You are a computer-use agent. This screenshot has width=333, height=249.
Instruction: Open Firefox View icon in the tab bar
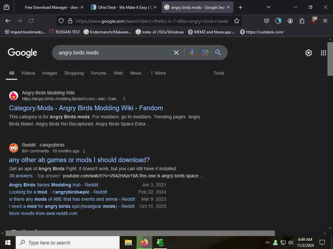pyautogui.click(x=7, y=7)
